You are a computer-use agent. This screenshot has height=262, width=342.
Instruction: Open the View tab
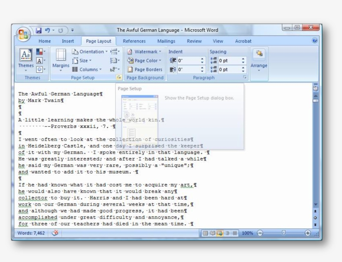tap(218, 41)
